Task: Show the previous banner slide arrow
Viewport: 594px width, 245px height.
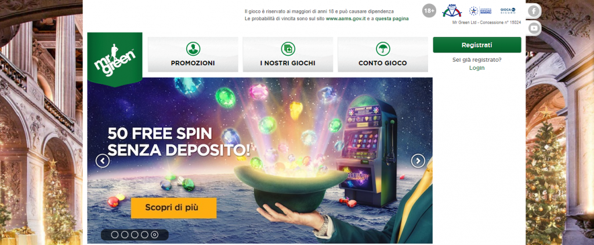Action: 103,161
